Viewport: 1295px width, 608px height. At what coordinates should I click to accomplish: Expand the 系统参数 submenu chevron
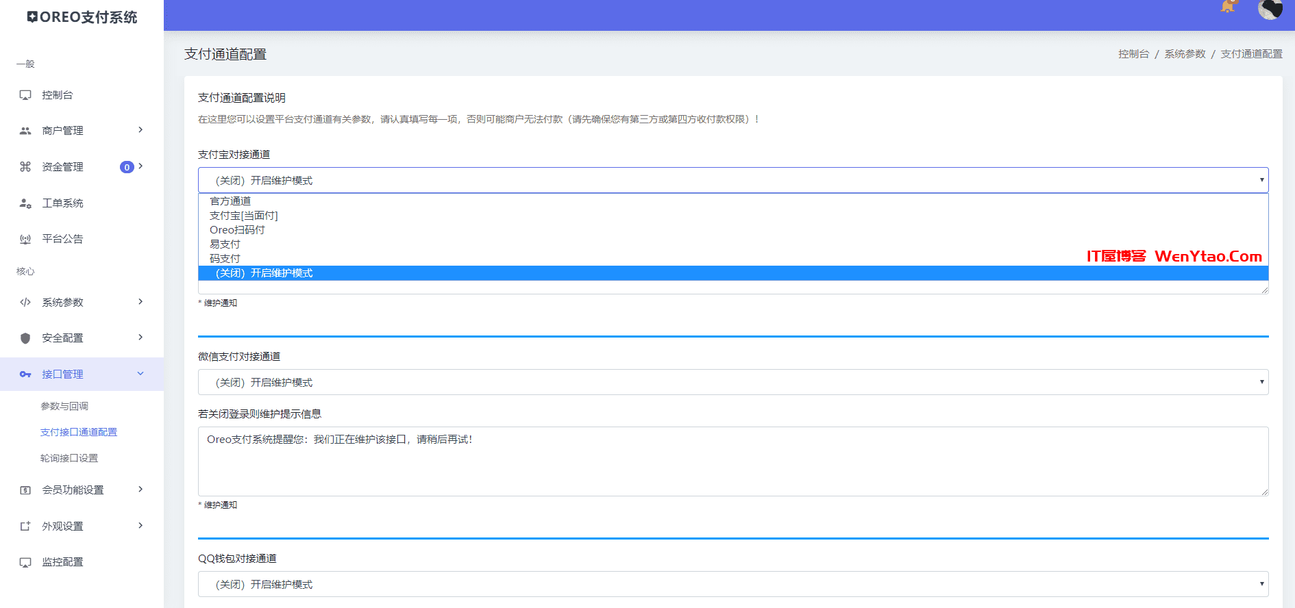(x=140, y=302)
